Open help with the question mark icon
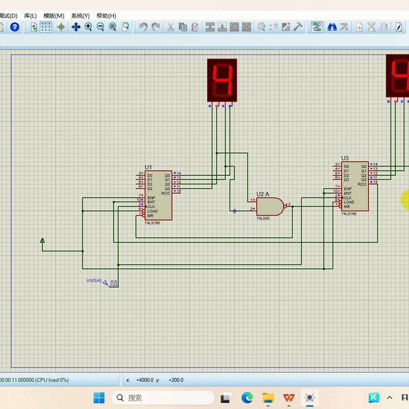The width and height of the screenshot is (409, 409). pos(14,27)
